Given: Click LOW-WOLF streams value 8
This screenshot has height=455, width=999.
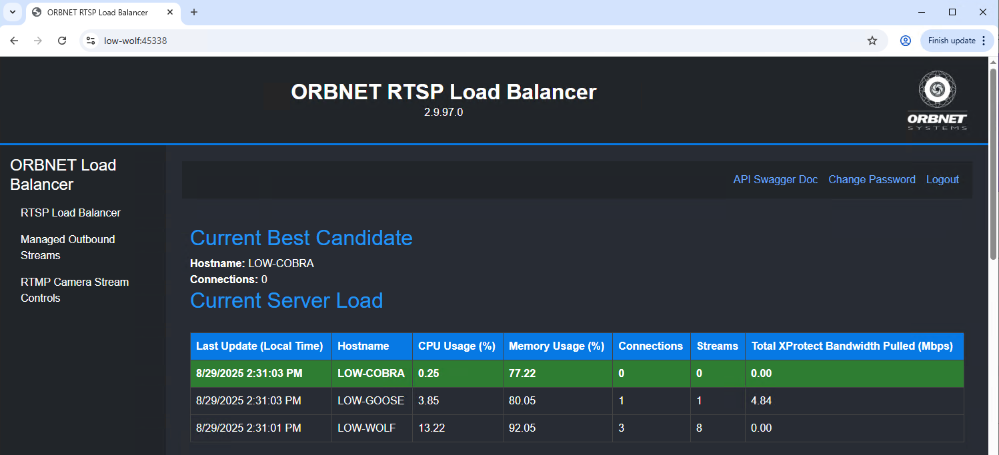Looking at the screenshot, I should point(699,428).
